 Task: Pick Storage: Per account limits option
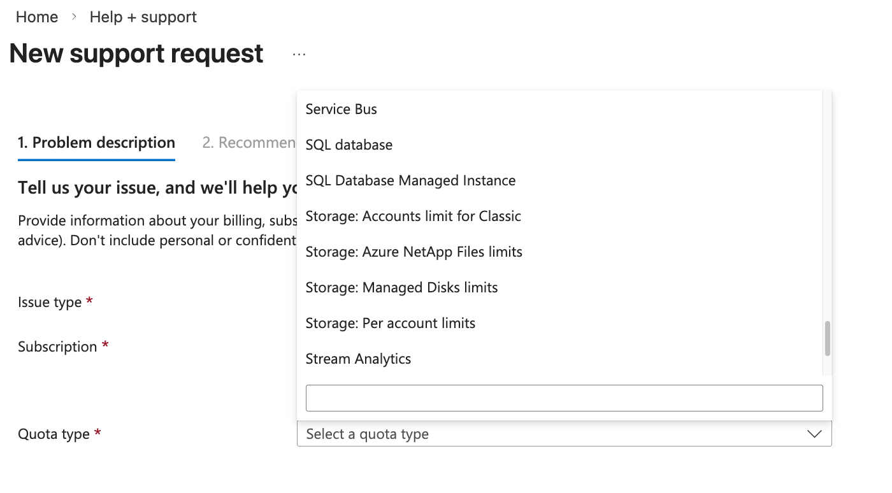[x=564, y=323]
